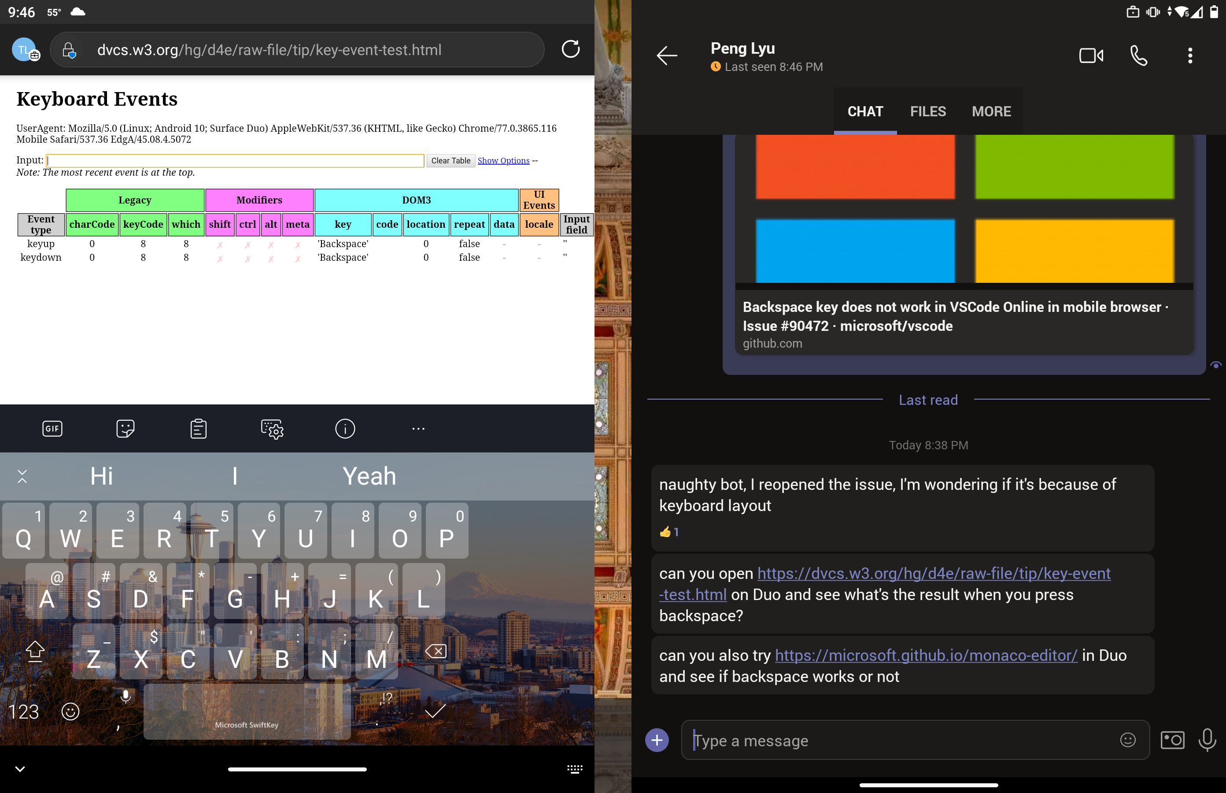This screenshot has width=1226, height=793.
Task: Start a video call with Peng Lyu
Action: point(1092,56)
